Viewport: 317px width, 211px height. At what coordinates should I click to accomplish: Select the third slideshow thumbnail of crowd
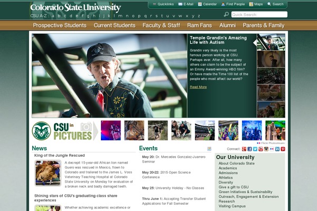[271, 76]
